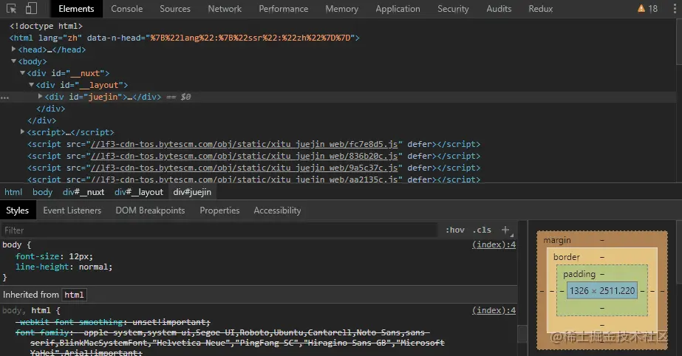This screenshot has width=682, height=356.
Task: Click the struck-through font-family property
Action: (43, 332)
